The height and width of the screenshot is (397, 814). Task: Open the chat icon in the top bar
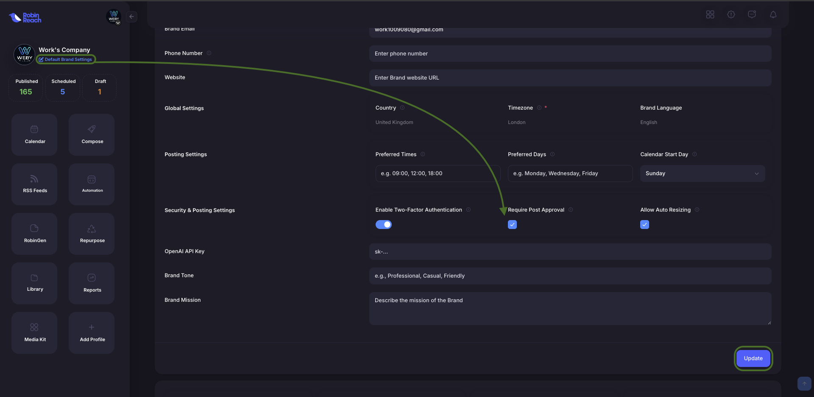752,14
